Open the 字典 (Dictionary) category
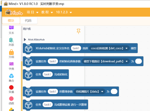This screenshot has height=111, width=150. (x=11, y=66)
